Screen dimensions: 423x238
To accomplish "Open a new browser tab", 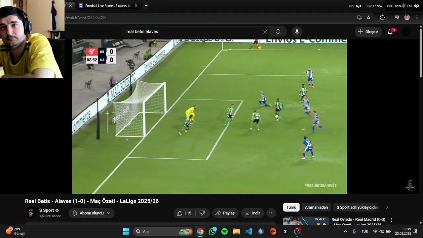I will pyautogui.click(x=146, y=6).
